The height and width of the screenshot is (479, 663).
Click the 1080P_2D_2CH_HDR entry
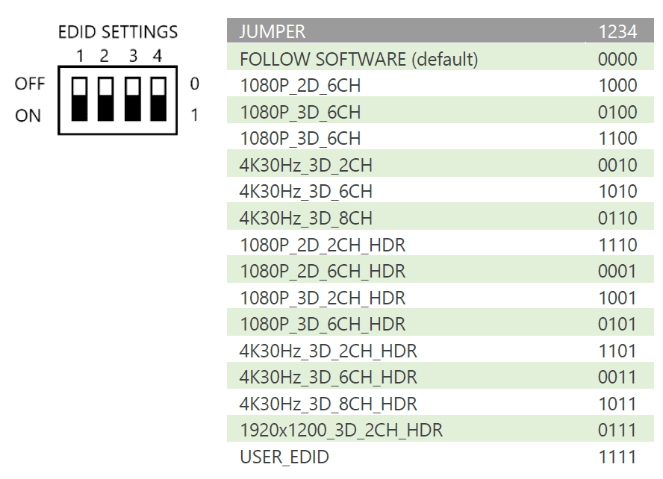323,245
